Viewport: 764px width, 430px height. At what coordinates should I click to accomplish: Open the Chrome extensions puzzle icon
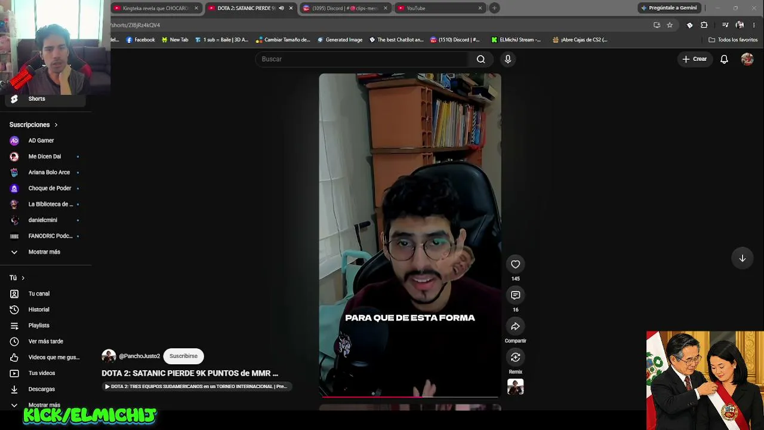(704, 25)
